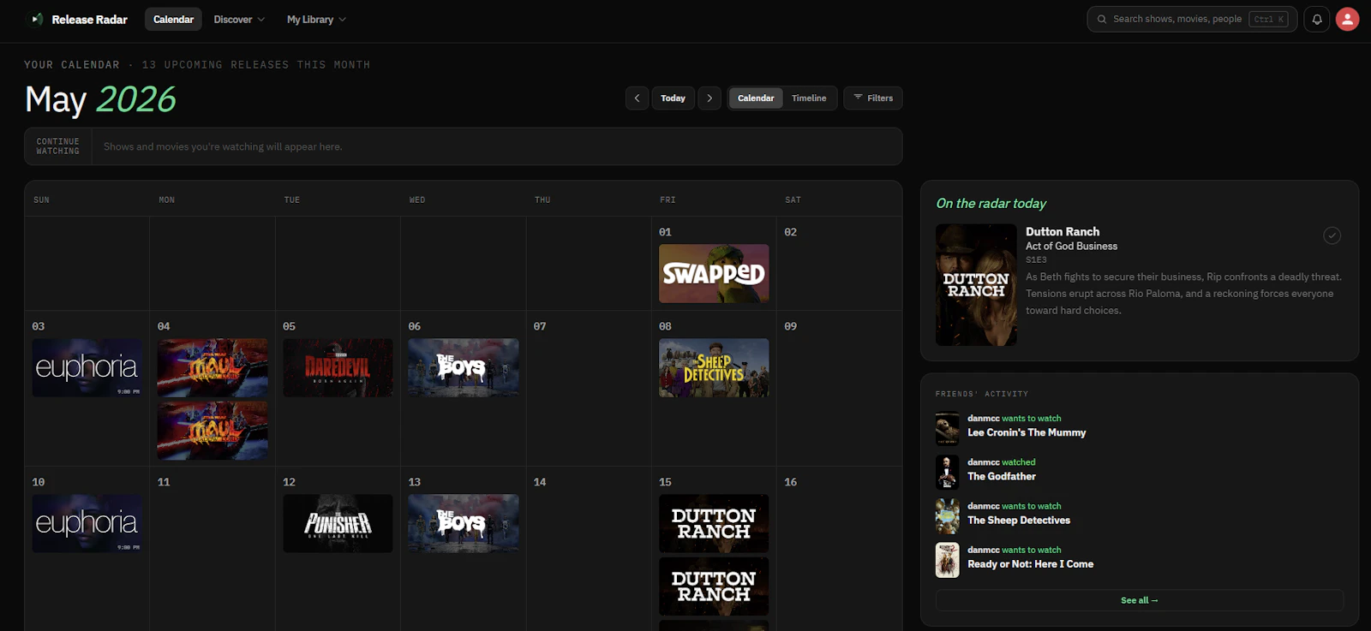Open Daredevil Born Again on May 05
This screenshot has width=1371, height=631.
tap(338, 367)
